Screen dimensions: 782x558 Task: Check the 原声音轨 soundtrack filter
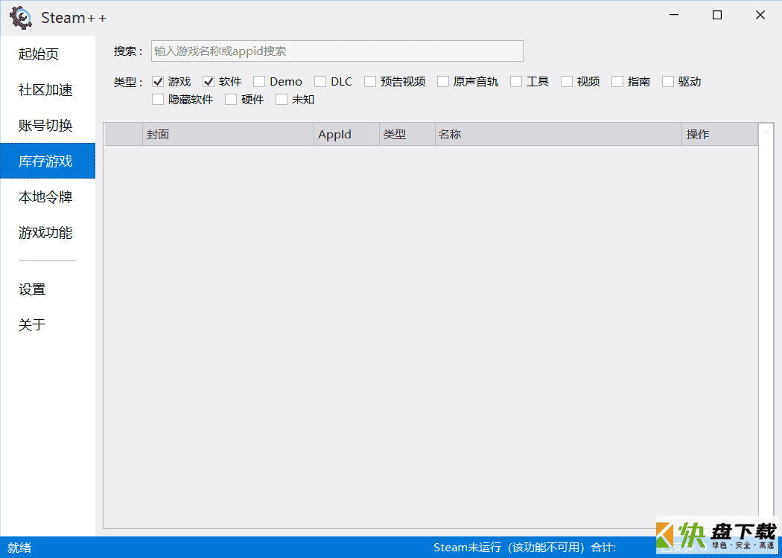[x=443, y=82]
